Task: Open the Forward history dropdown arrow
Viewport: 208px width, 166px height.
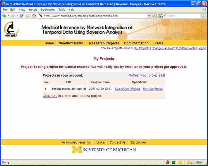Action: click(17, 16)
